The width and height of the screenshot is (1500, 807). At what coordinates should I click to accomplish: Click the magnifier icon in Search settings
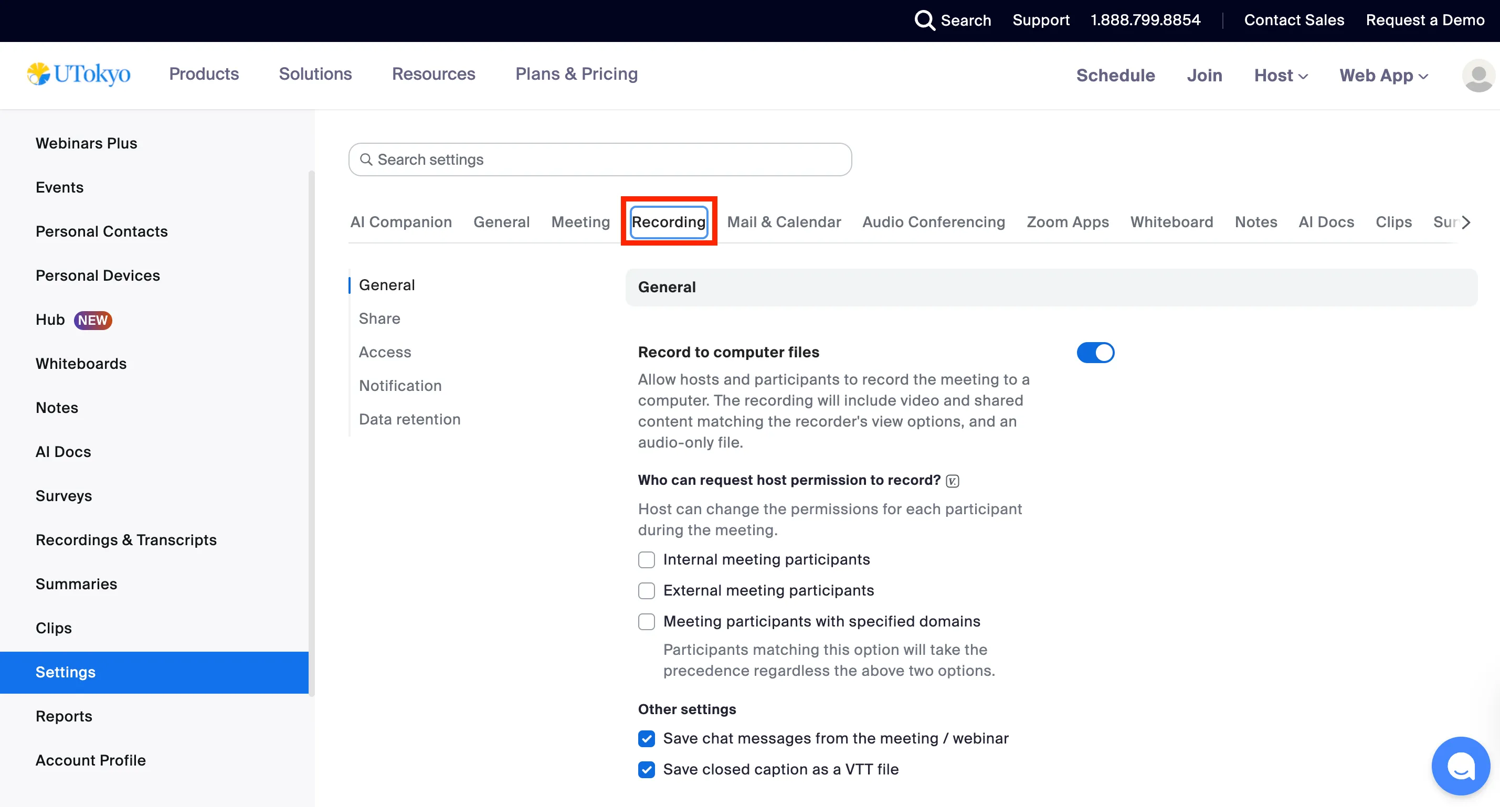[x=366, y=160]
